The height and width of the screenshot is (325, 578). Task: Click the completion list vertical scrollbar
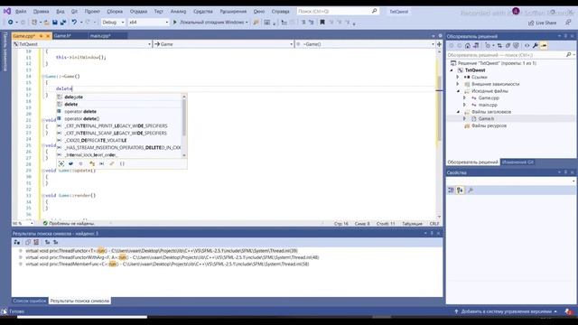(x=184, y=125)
